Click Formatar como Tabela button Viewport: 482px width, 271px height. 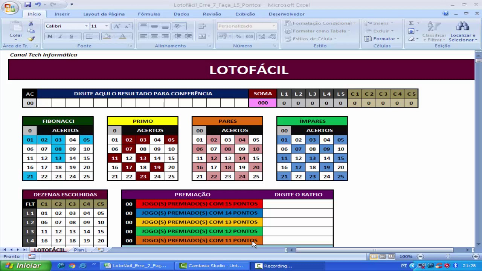coord(317,31)
